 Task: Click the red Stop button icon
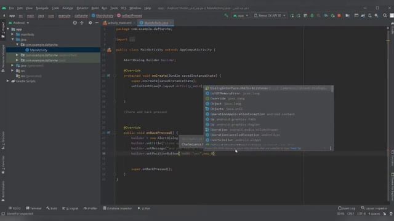pyautogui.click(x=339, y=15)
